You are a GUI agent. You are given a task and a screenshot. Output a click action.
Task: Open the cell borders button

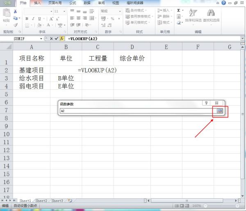[x=27, y=25]
